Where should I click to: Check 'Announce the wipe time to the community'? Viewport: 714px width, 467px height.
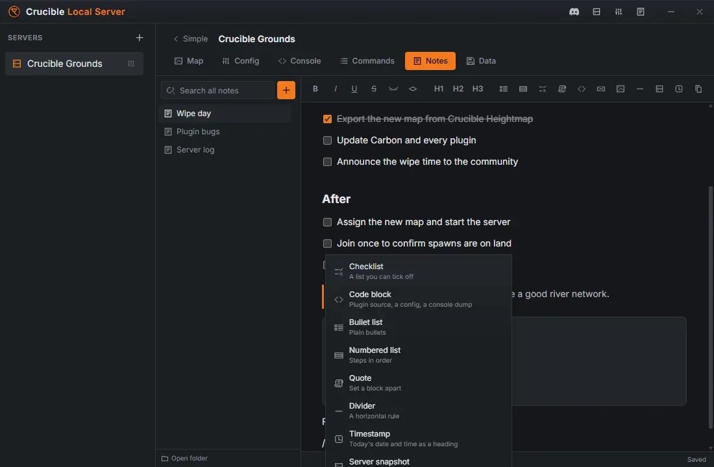coord(327,162)
